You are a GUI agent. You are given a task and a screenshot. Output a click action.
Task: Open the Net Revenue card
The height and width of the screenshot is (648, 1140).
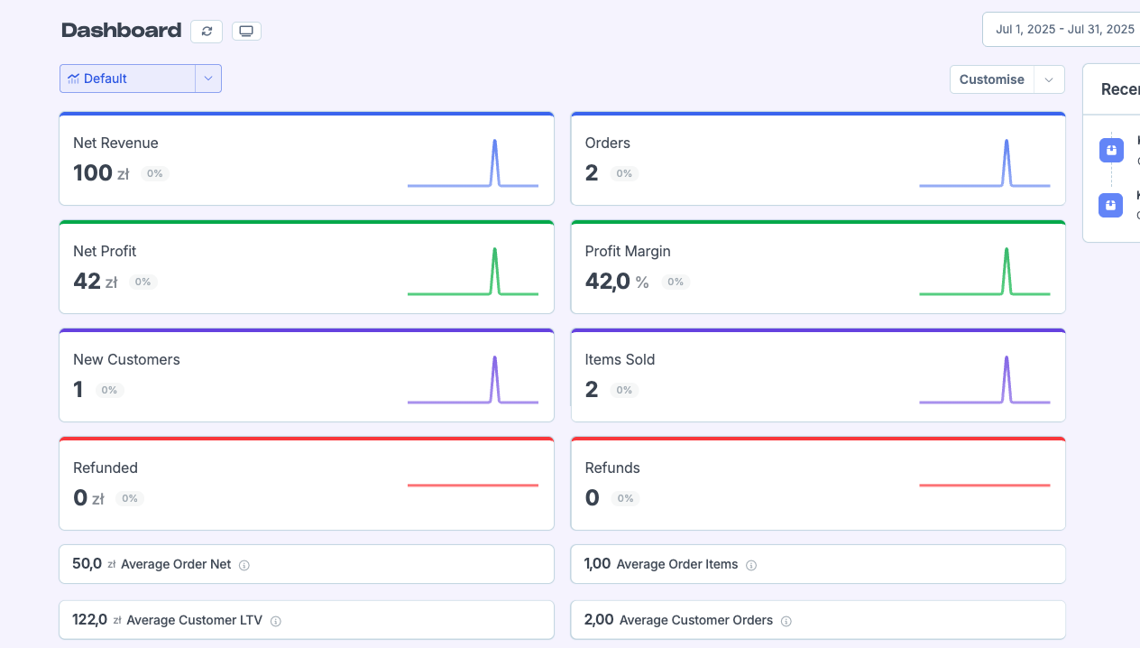point(307,159)
